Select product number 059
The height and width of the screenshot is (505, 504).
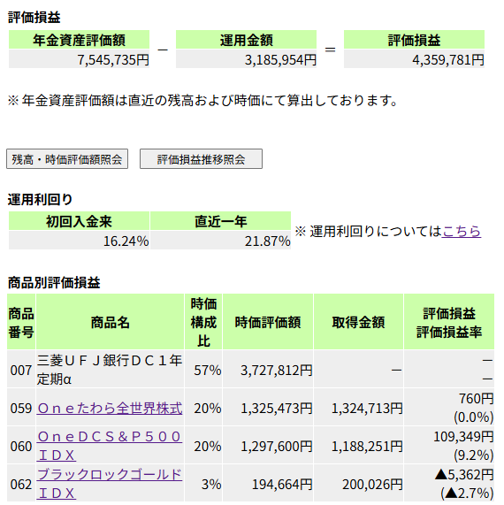(x=21, y=408)
